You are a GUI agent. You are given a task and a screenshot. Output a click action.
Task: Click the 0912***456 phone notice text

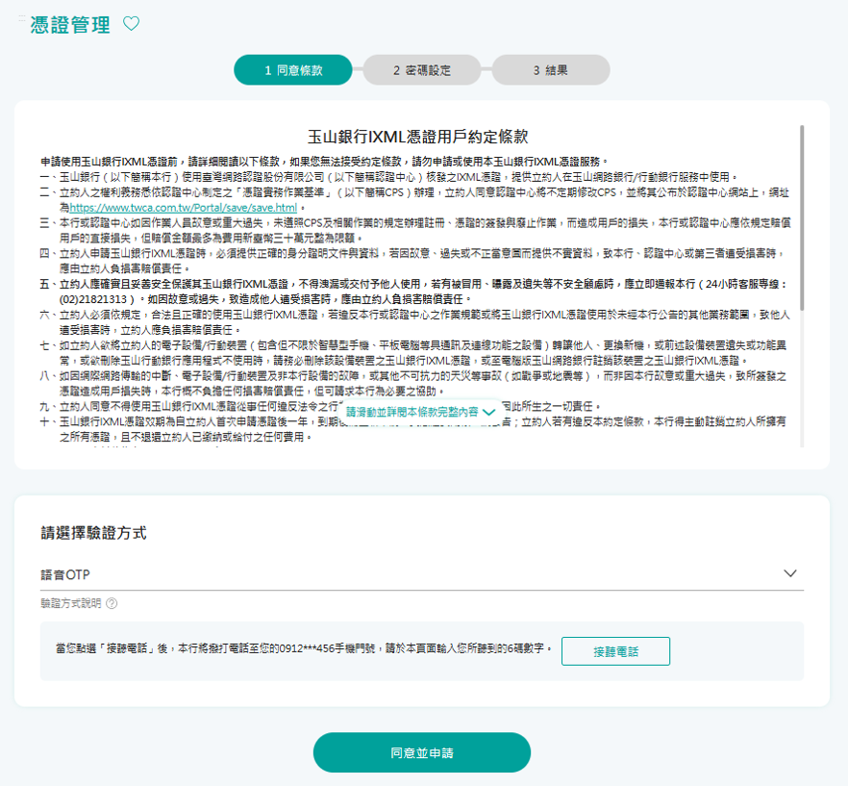[305, 648]
